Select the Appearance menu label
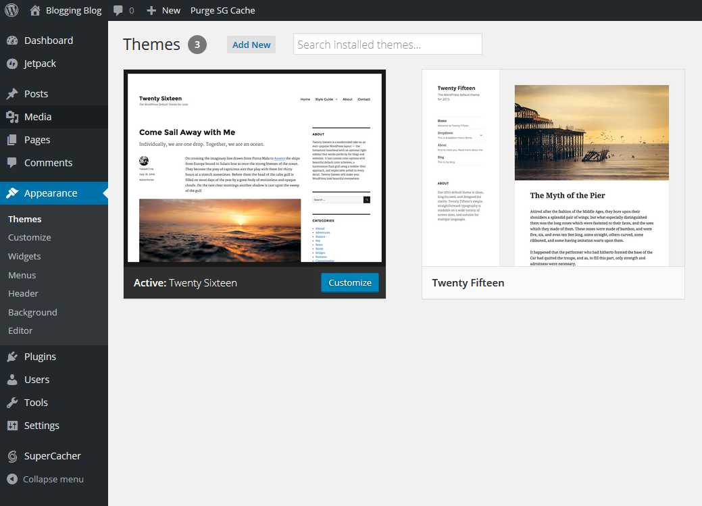702x506 pixels. pyautogui.click(x=51, y=193)
